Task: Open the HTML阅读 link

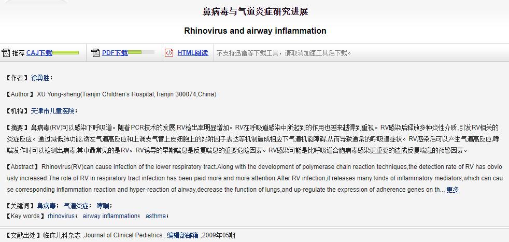Action: [193, 53]
